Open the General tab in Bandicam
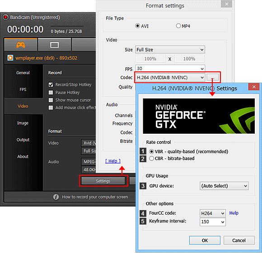 (23, 73)
